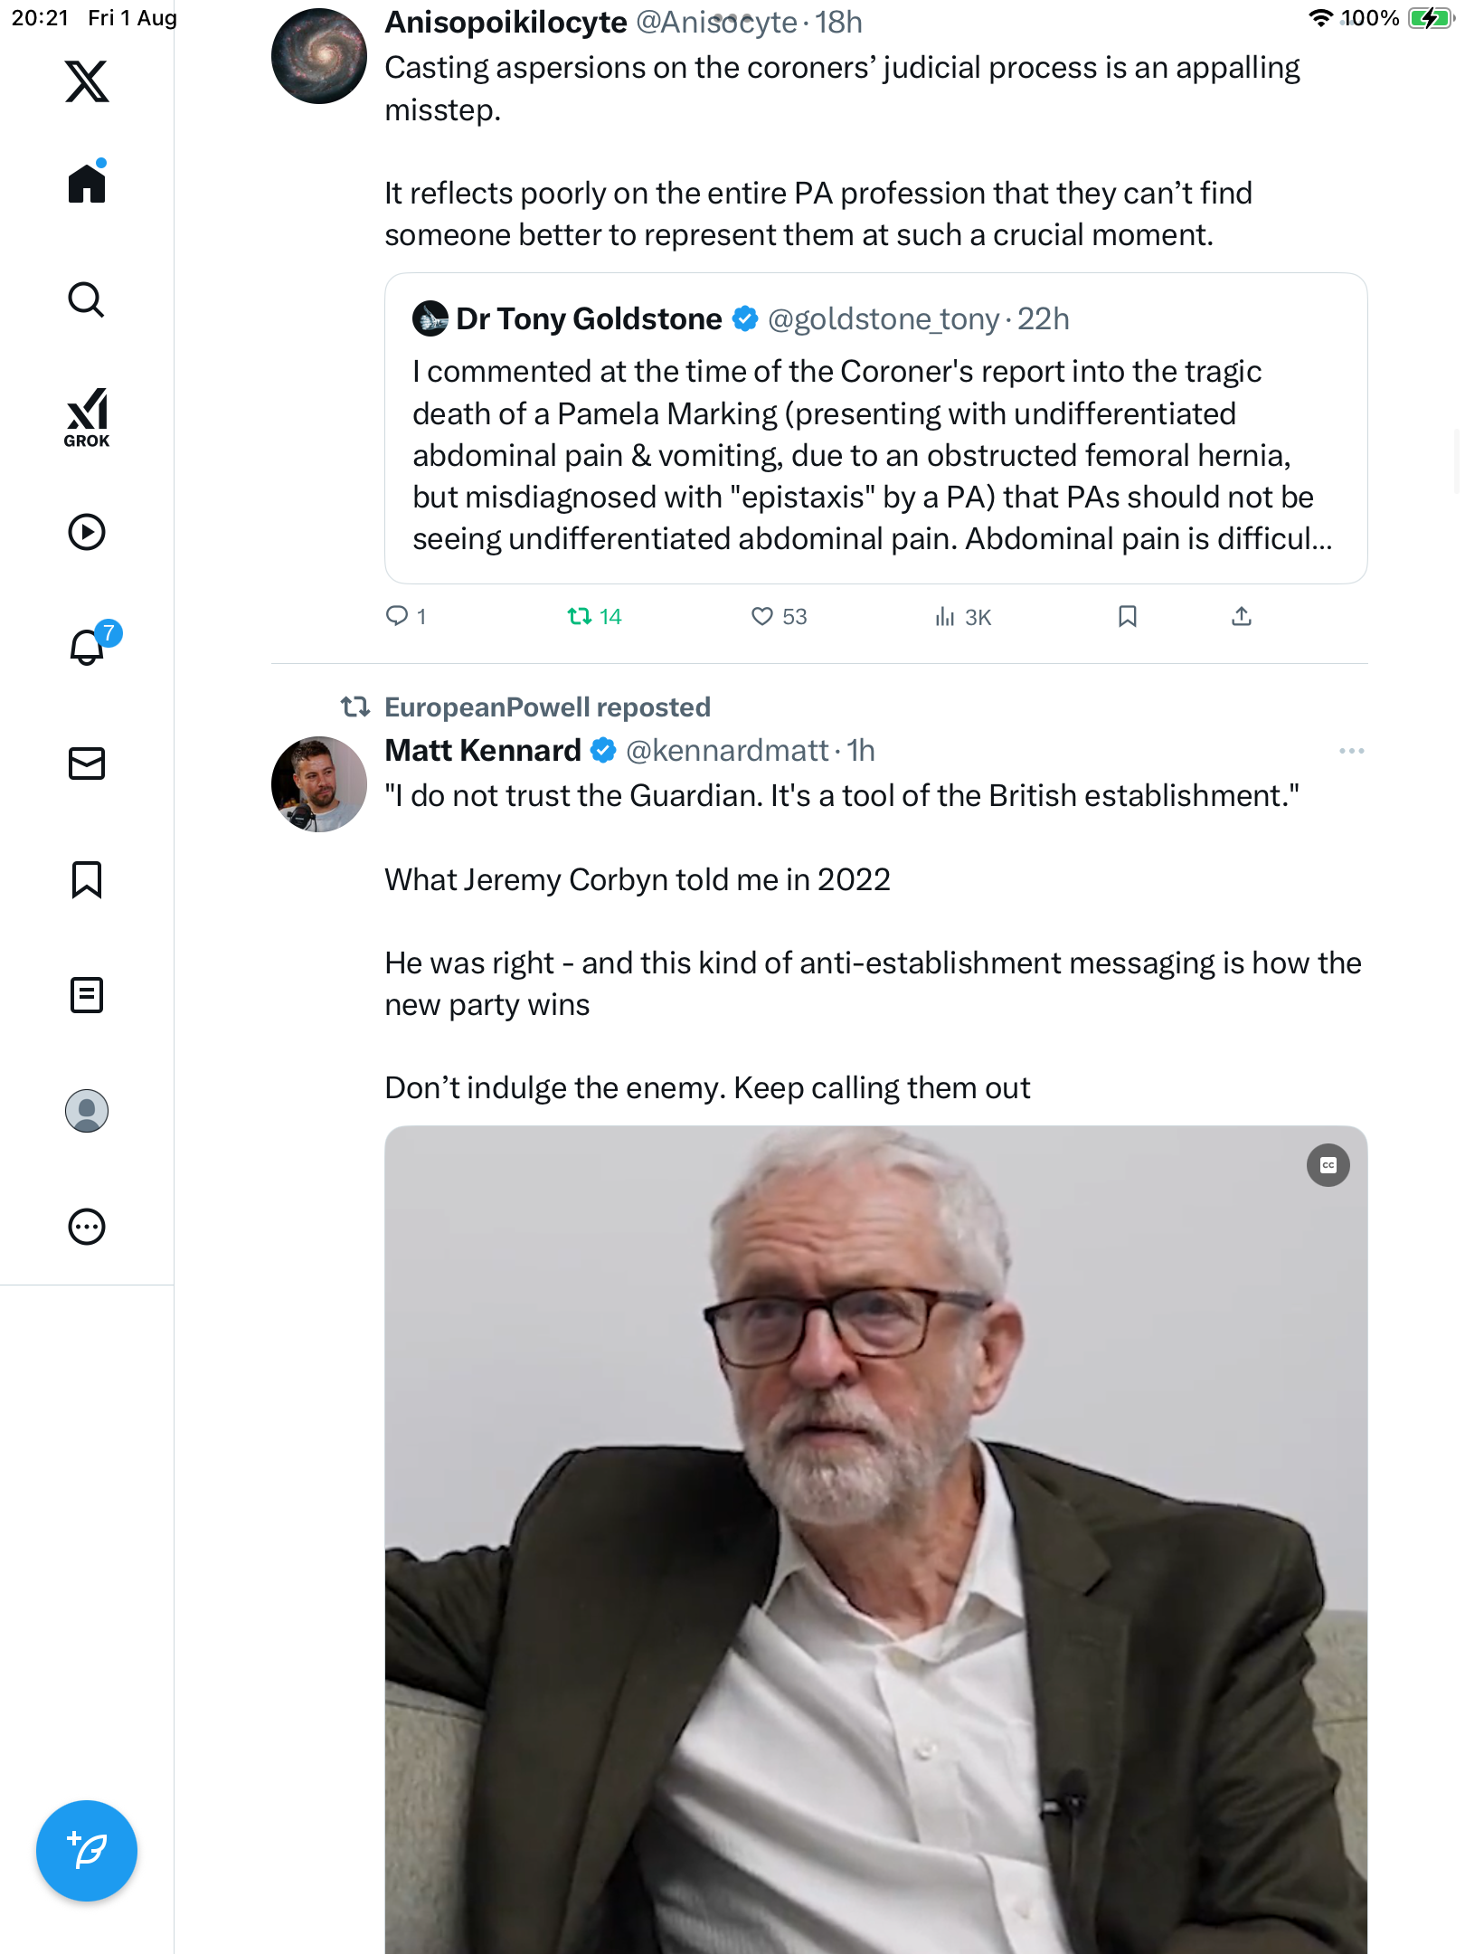Open the Video play tab icon

87,532
